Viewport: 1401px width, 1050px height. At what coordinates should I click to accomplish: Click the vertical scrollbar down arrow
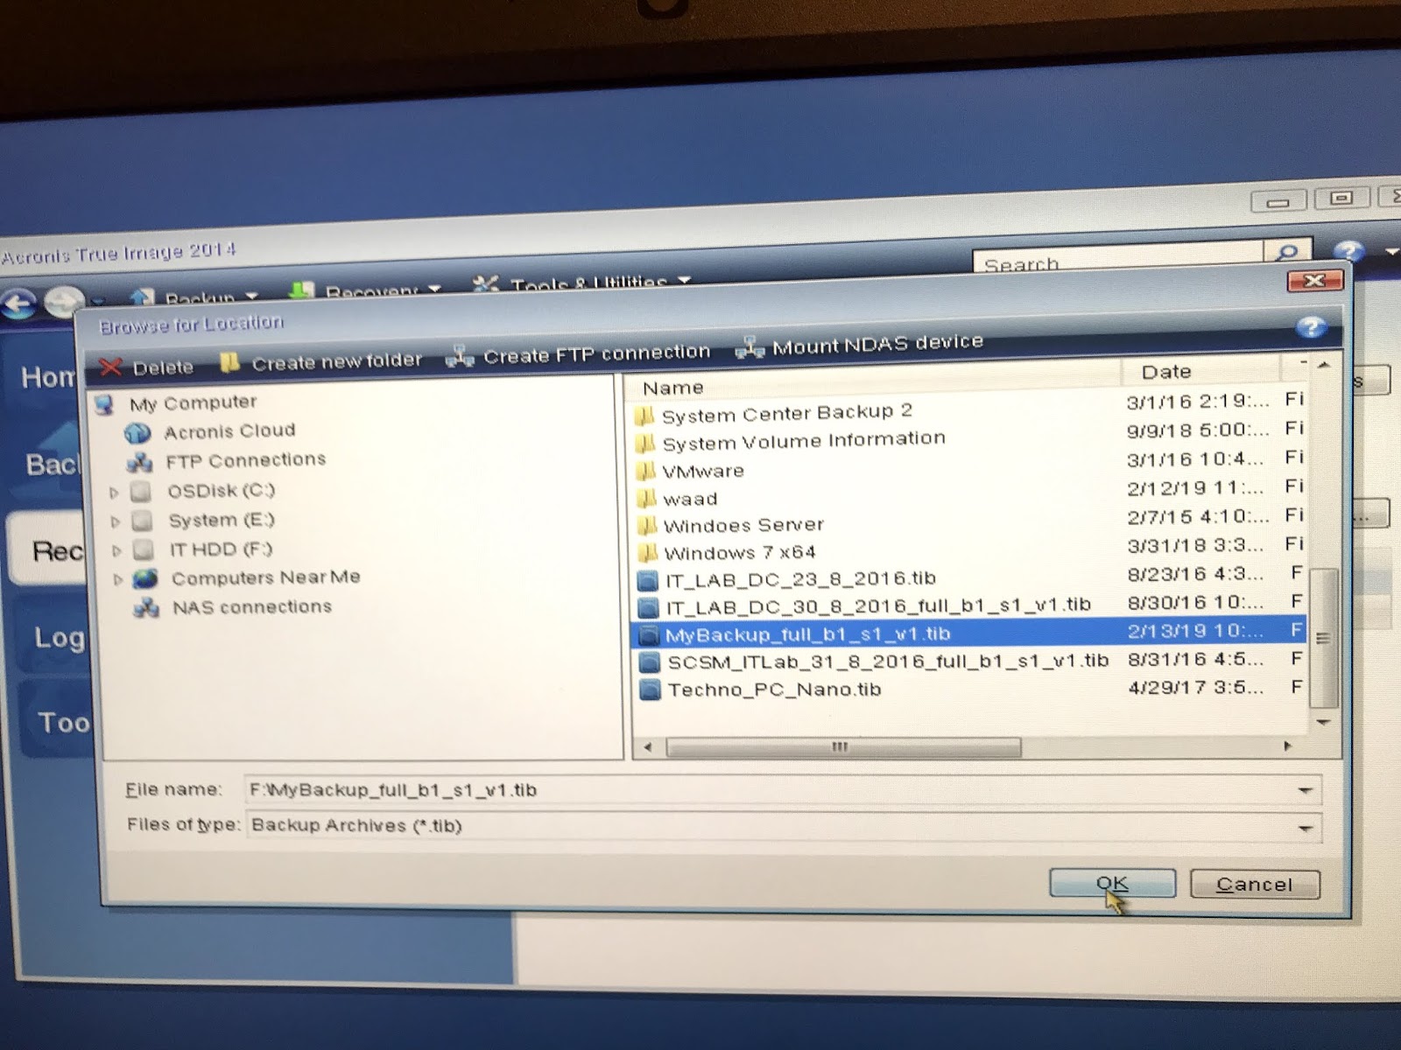[x=1323, y=722]
